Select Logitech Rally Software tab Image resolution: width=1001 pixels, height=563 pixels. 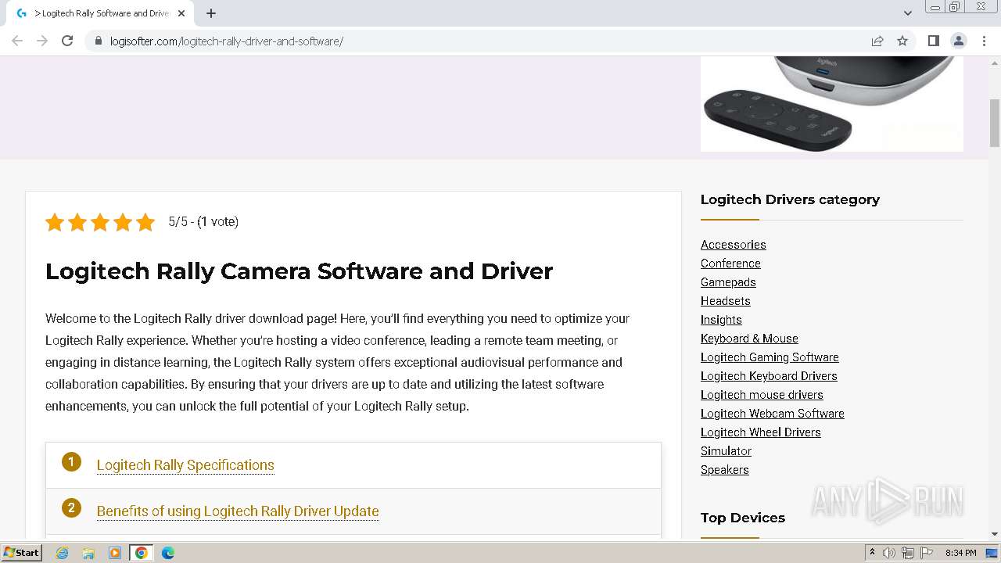point(100,13)
